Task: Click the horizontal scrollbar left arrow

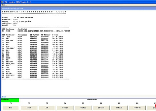Action: coord(2,97)
